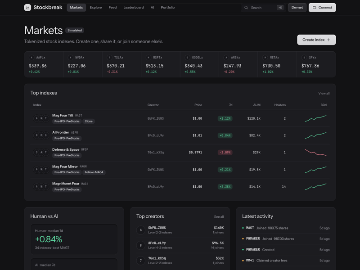Click the Create index button
The width and height of the screenshot is (360, 270).
pyautogui.click(x=316, y=40)
